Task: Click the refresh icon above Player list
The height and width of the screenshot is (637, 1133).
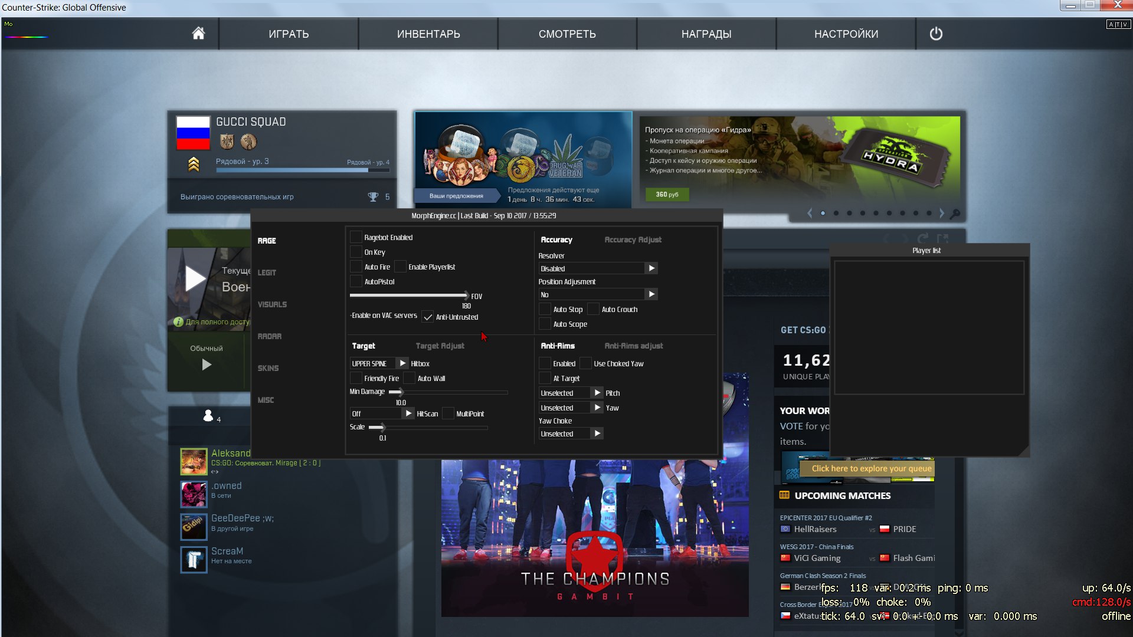Action: 923,238
